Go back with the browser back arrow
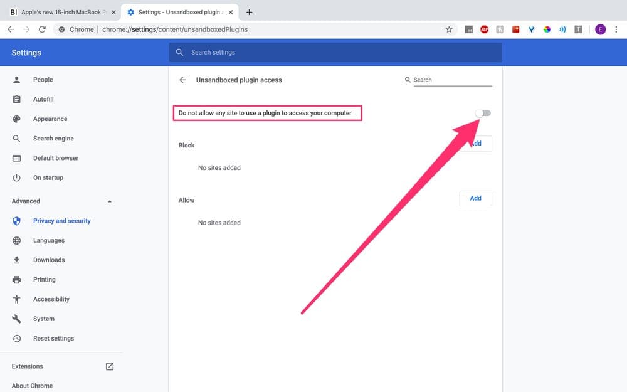 click(x=11, y=29)
